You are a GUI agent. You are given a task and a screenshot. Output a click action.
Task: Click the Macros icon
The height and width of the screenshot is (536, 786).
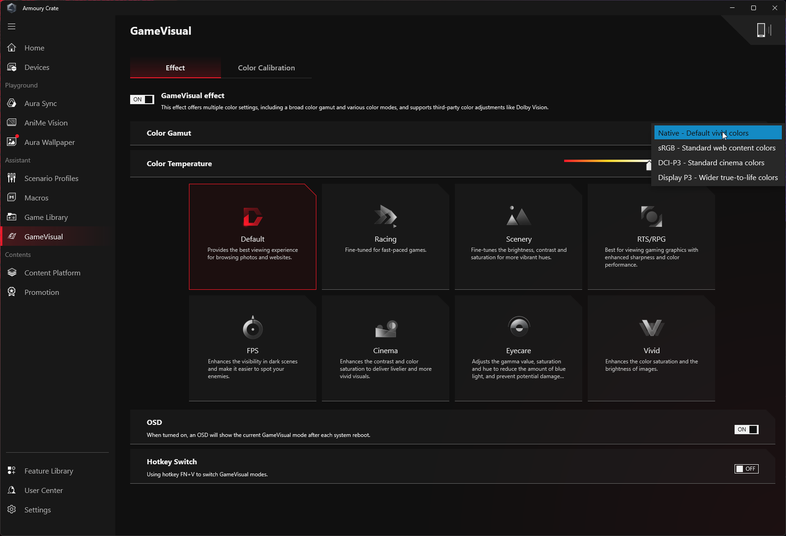pyautogui.click(x=12, y=197)
